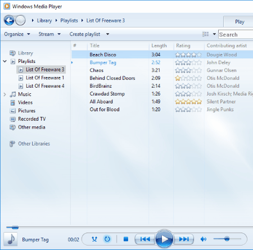The width and height of the screenshot is (253, 250).
Task: Switch to the Play tab
Action: pyautogui.click(x=238, y=22)
